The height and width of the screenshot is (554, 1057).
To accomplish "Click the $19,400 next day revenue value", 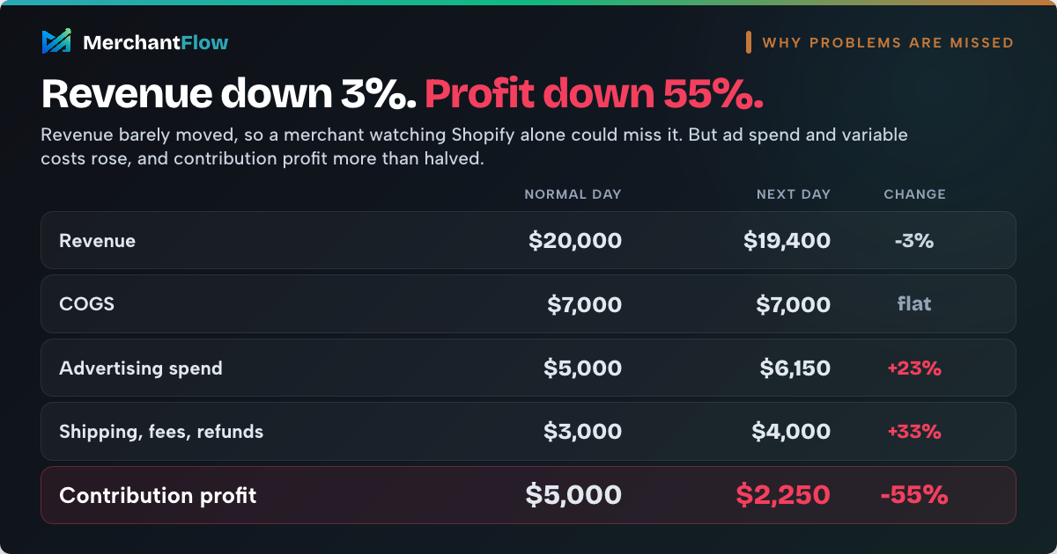I will click(787, 240).
